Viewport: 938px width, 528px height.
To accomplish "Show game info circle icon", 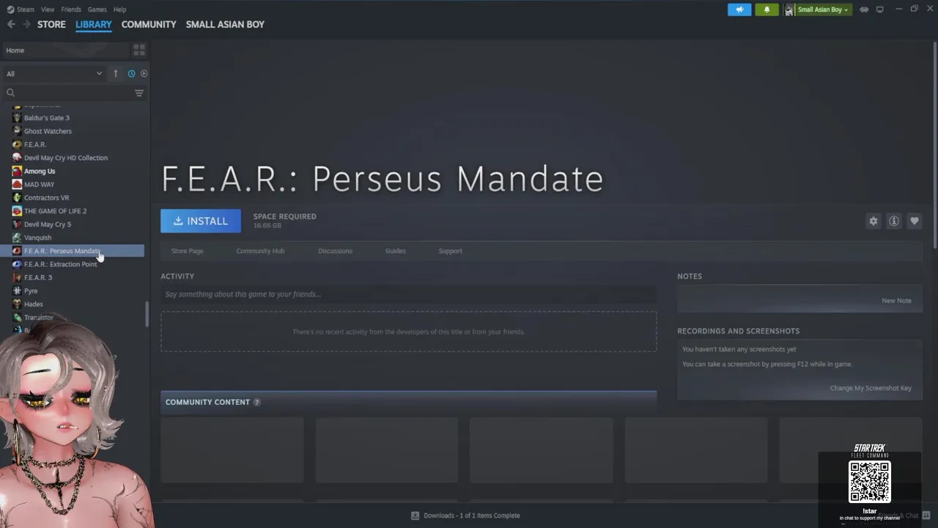I will [x=893, y=221].
